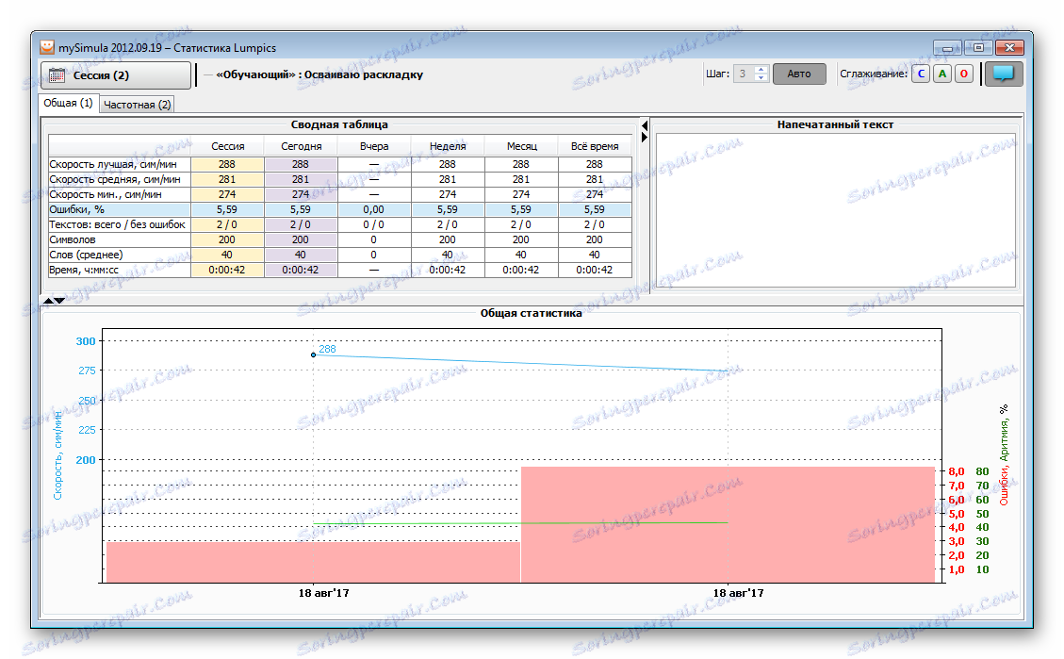Toggle smoothing for speed (blue C)
Image resolution: width=1064 pixels, height=659 pixels.
pos(920,74)
